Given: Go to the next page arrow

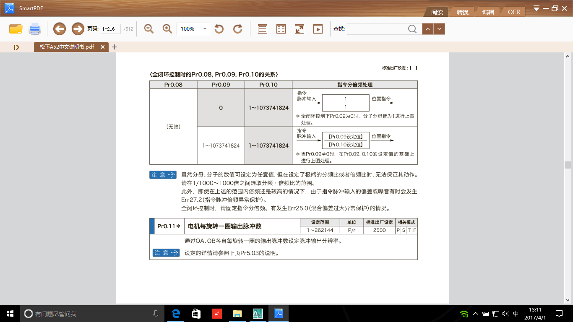Looking at the screenshot, I should coord(78,29).
